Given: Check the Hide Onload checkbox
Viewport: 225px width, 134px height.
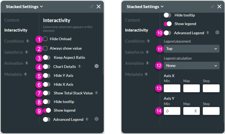Looking at the screenshot, I should point(45,39).
